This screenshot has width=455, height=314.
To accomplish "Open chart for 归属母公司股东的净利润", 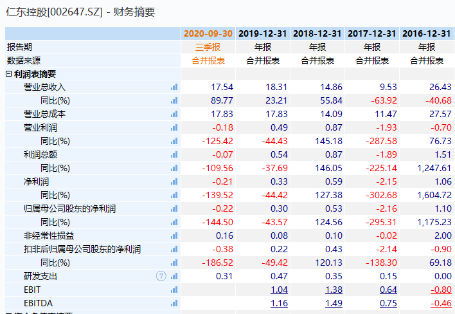I will (x=174, y=208).
